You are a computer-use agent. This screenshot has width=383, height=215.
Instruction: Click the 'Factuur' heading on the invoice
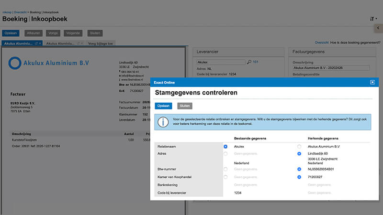click(x=18, y=94)
